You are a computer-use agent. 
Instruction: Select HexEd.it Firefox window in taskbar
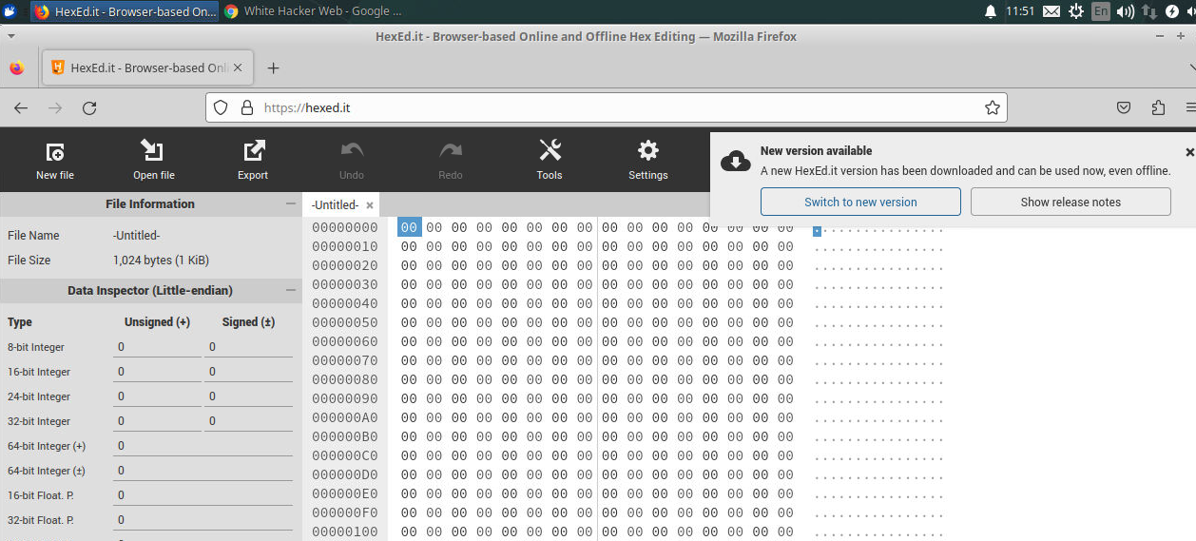click(x=125, y=11)
